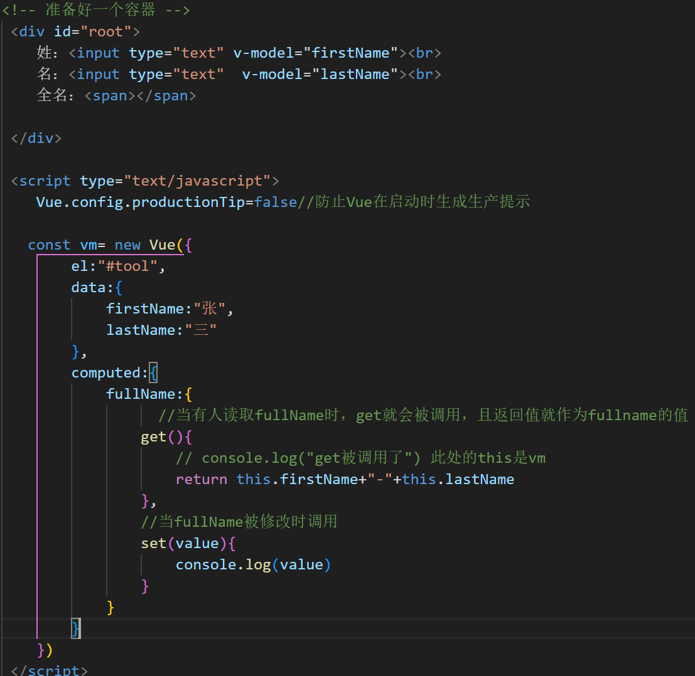The width and height of the screenshot is (695, 676).
Task: Click the 'false' keyword after productionTip
Action: 275,203
